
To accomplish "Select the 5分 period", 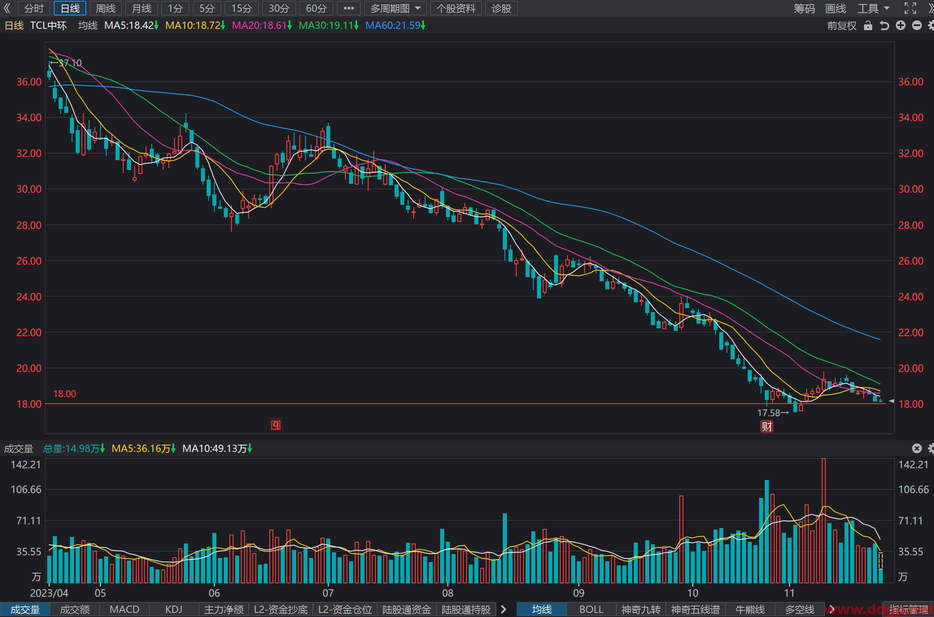I will (207, 8).
